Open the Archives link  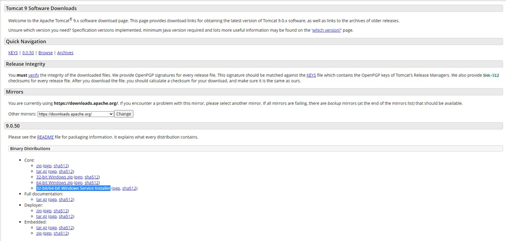click(65, 53)
